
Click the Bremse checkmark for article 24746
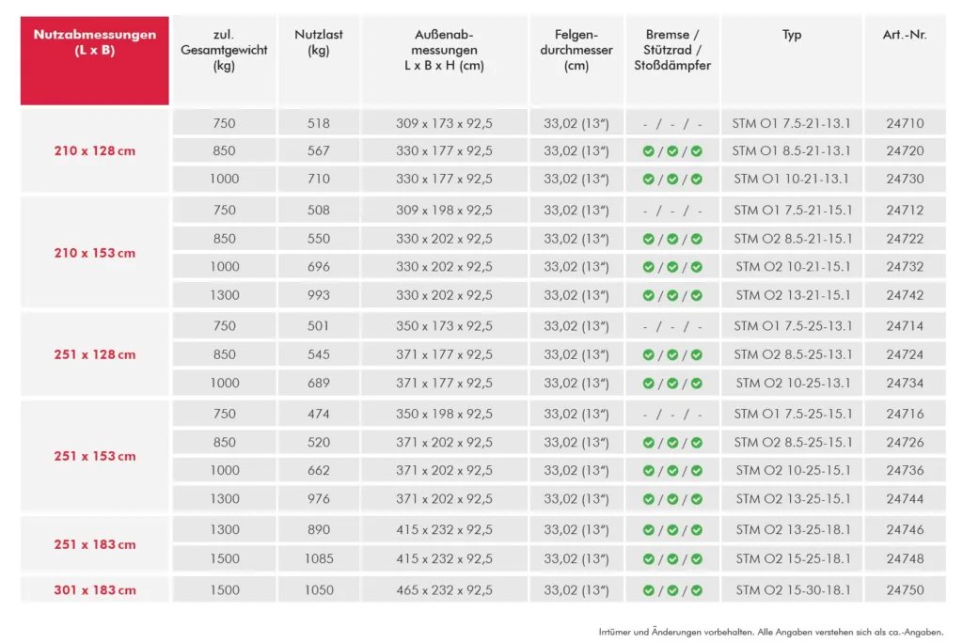tap(649, 531)
